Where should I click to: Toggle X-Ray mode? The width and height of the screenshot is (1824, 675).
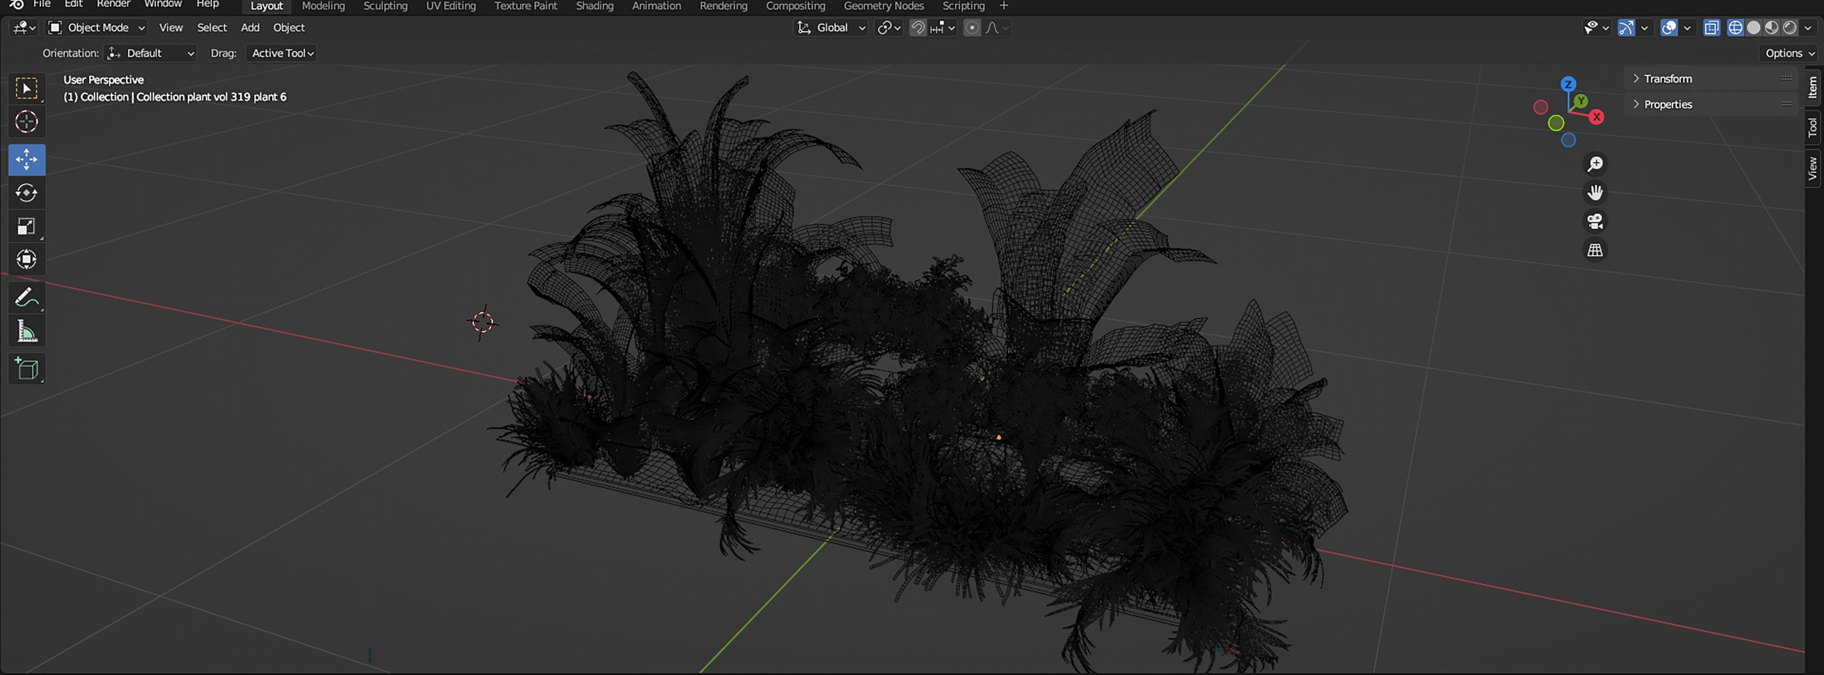click(x=1711, y=28)
